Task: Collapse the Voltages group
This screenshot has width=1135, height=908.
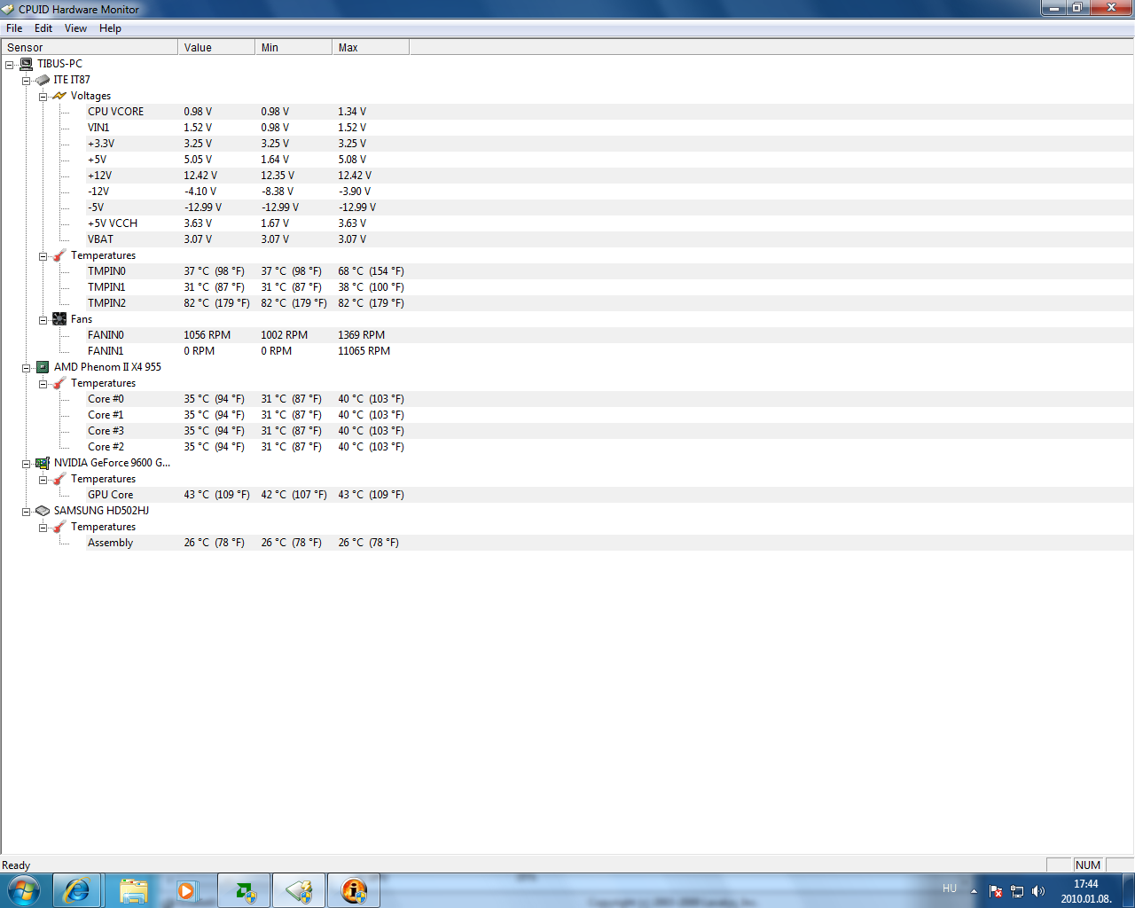Action: click(43, 97)
